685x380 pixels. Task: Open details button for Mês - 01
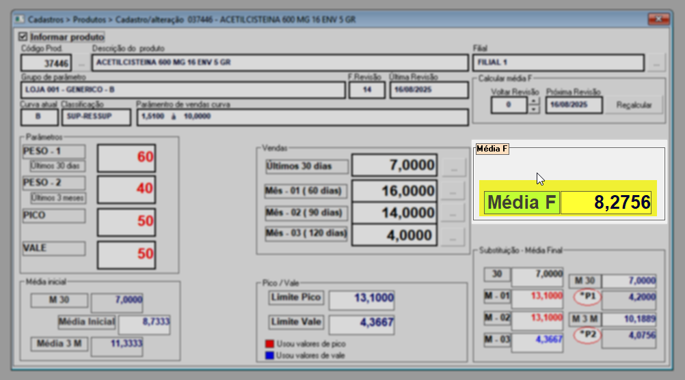pos(453,191)
